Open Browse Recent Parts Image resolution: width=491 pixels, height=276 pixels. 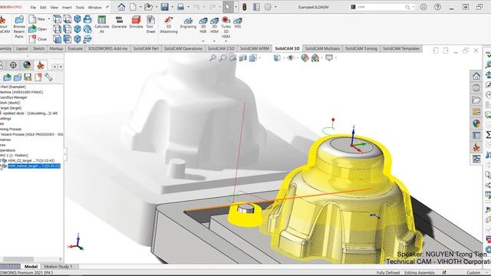click(19, 27)
